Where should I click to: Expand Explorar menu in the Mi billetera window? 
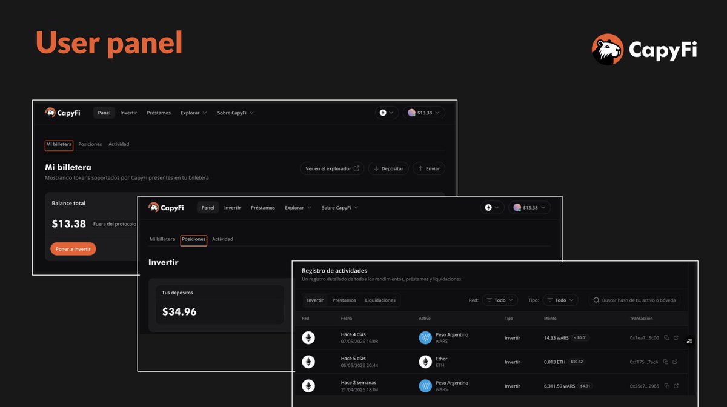pyautogui.click(x=194, y=113)
